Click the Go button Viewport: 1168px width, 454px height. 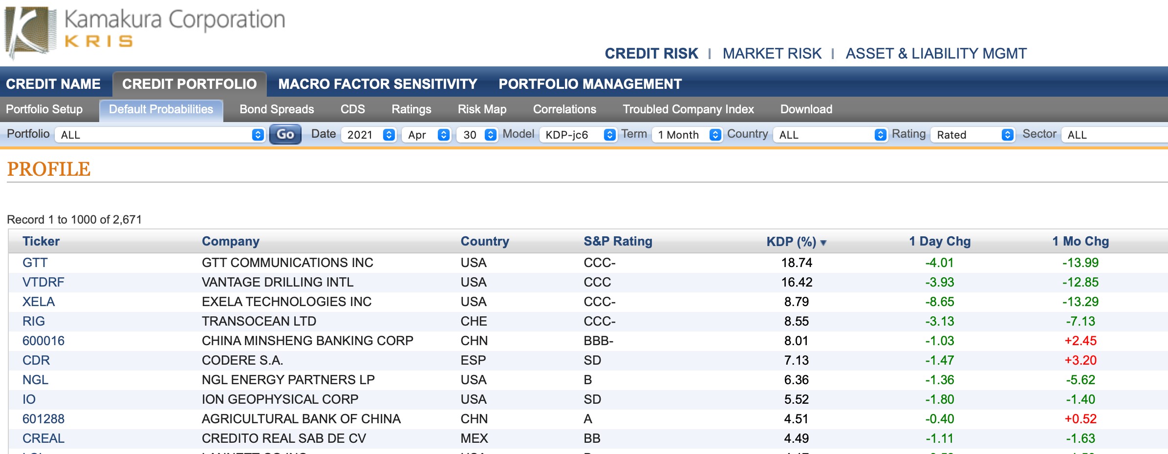coord(285,134)
